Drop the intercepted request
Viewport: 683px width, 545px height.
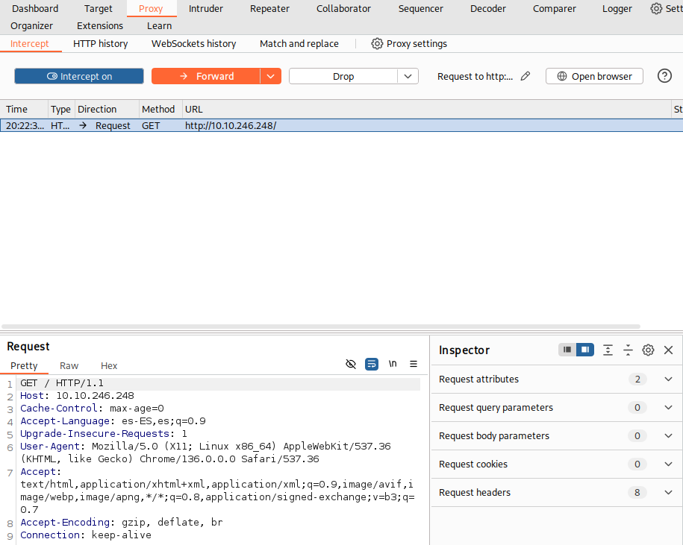click(343, 76)
